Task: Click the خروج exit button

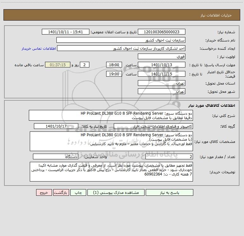Action: point(44,192)
